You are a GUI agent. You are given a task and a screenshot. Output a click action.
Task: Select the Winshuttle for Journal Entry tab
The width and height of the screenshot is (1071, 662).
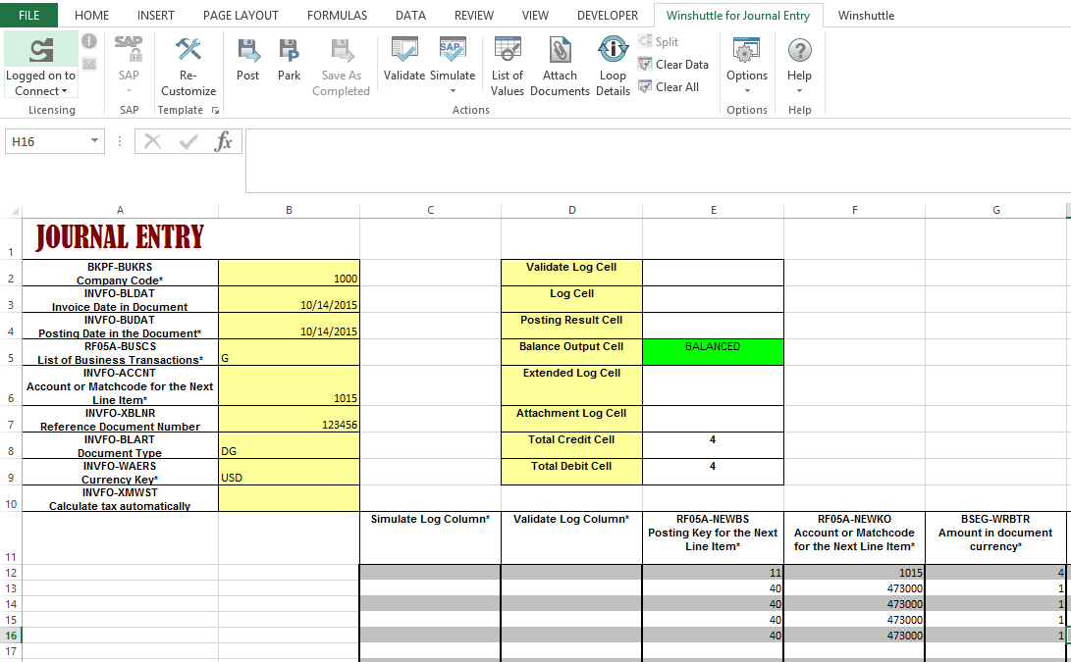[738, 15]
